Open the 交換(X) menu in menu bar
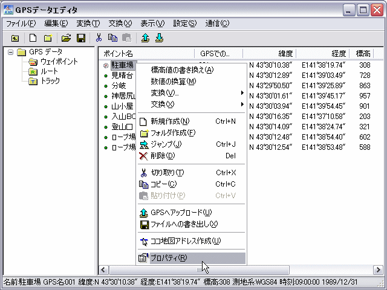387x290 pixels. (x=120, y=24)
